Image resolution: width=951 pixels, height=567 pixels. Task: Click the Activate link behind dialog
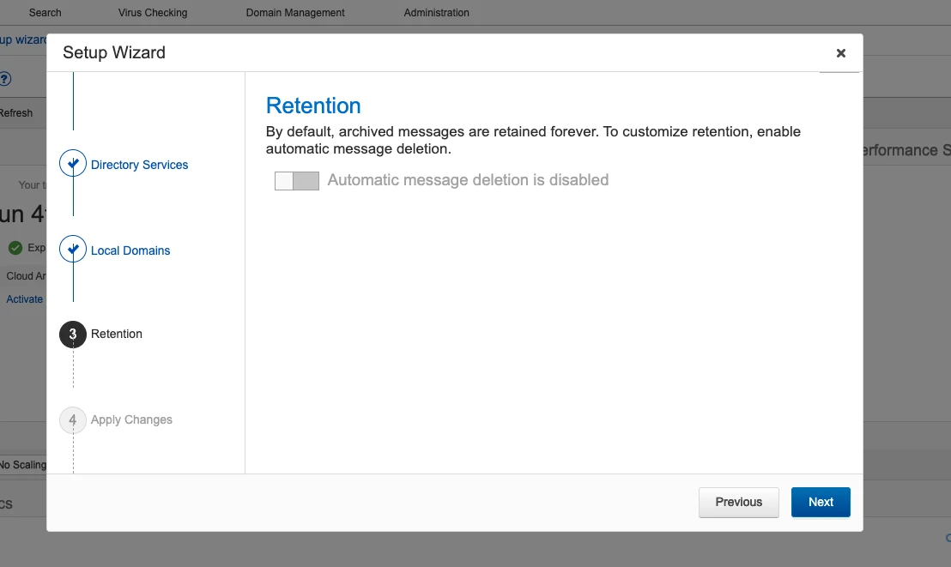tap(25, 299)
